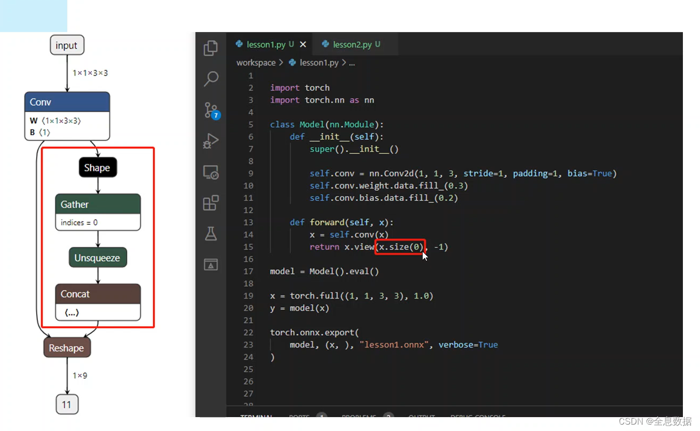Image resolution: width=700 pixels, height=431 pixels.
Task: Open the Remote Explorer view
Action: coord(211,172)
